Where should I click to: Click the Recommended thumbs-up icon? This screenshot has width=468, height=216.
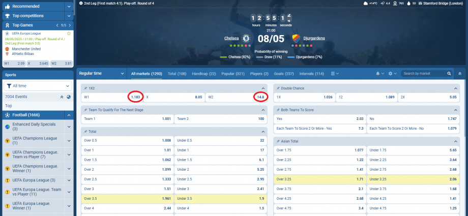(x=8, y=6)
